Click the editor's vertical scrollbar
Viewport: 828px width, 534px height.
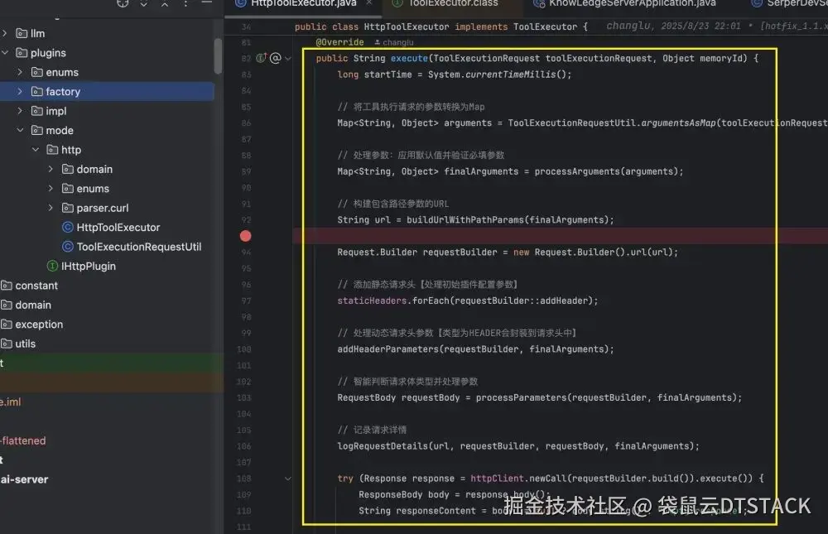click(825, 248)
